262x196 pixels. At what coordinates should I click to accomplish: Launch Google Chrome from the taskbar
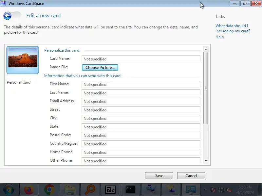49,189
